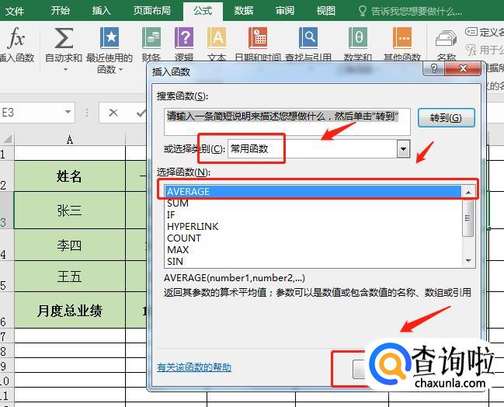Open the 逻辑 logical functions icon
The height and width of the screenshot is (407, 504).
pyautogui.click(x=184, y=39)
